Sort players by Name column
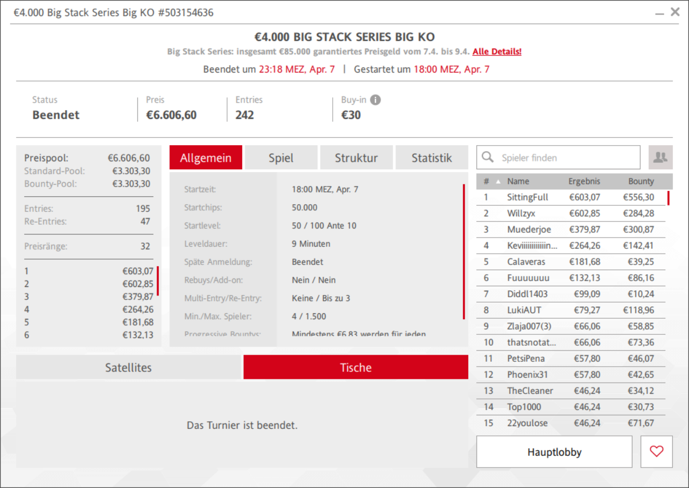This screenshot has width=689, height=488. point(518,182)
